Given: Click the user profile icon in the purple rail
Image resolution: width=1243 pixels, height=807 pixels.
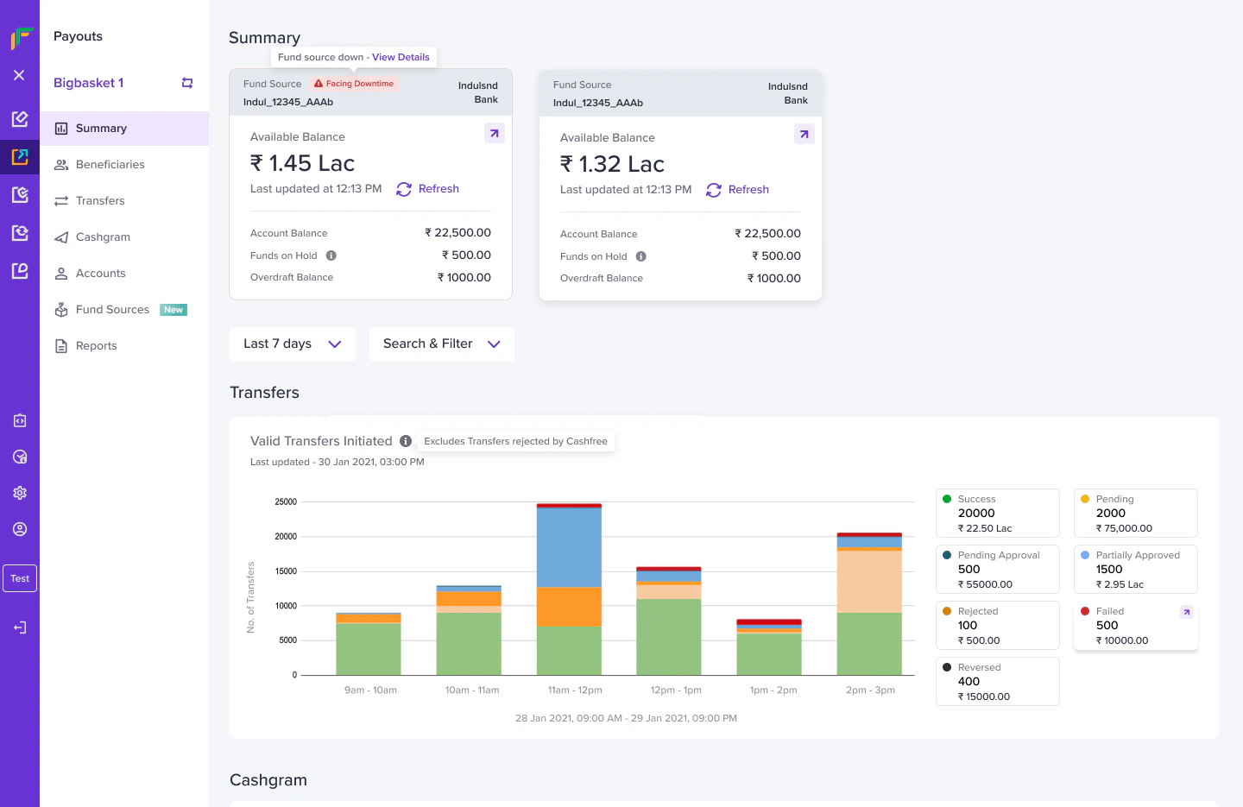Looking at the screenshot, I should 20,529.
